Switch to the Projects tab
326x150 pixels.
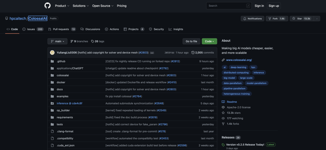(x=134, y=29)
